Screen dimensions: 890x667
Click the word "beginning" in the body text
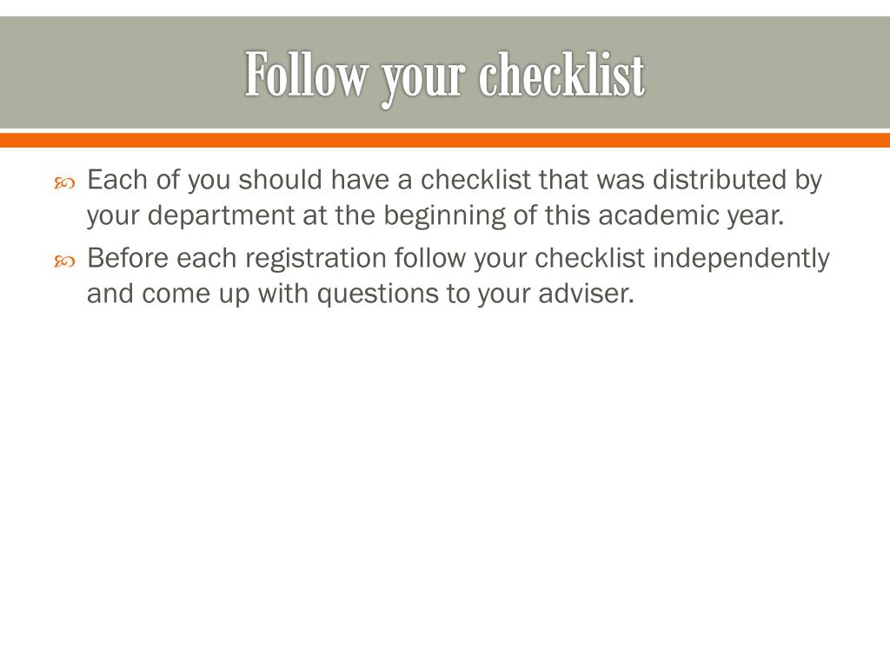444,216
